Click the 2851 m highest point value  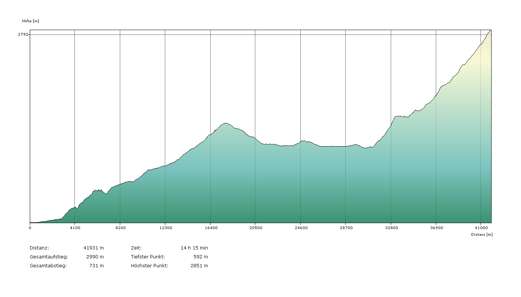click(x=199, y=266)
